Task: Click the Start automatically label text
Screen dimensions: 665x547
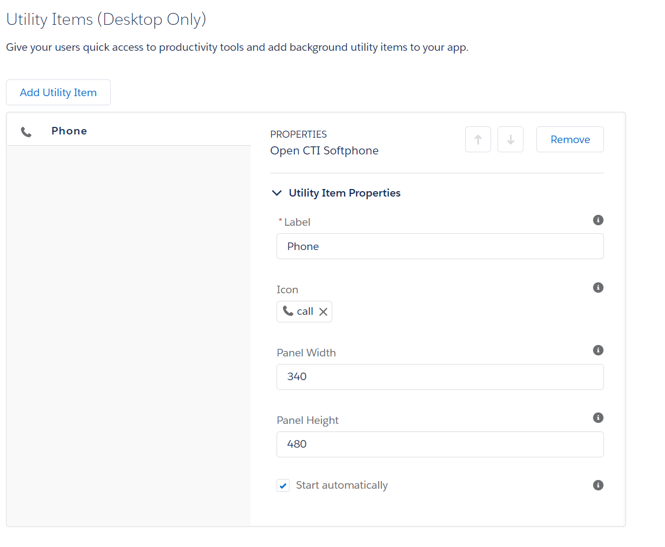Action: tap(342, 485)
